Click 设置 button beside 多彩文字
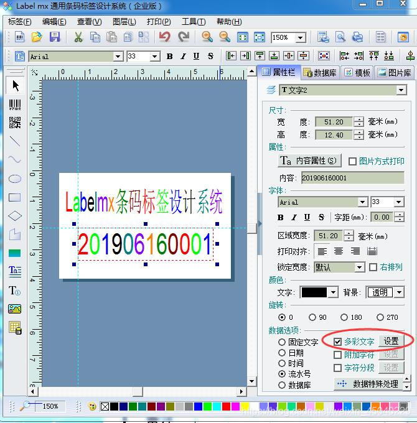Viewport: 417px width, 423px height. [391, 341]
